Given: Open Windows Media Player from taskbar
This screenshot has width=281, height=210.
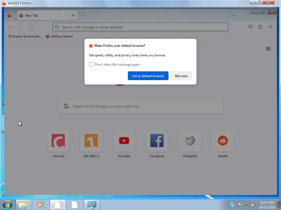Looking at the screenshot, I should pos(41,205).
